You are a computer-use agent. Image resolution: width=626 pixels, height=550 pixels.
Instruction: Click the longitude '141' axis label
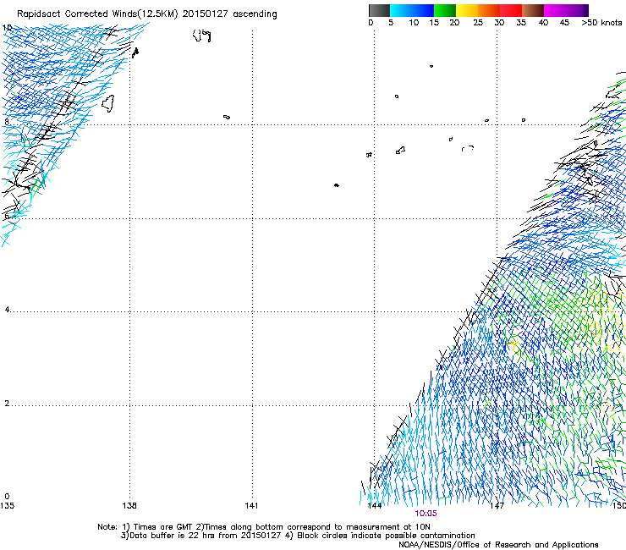coord(251,506)
